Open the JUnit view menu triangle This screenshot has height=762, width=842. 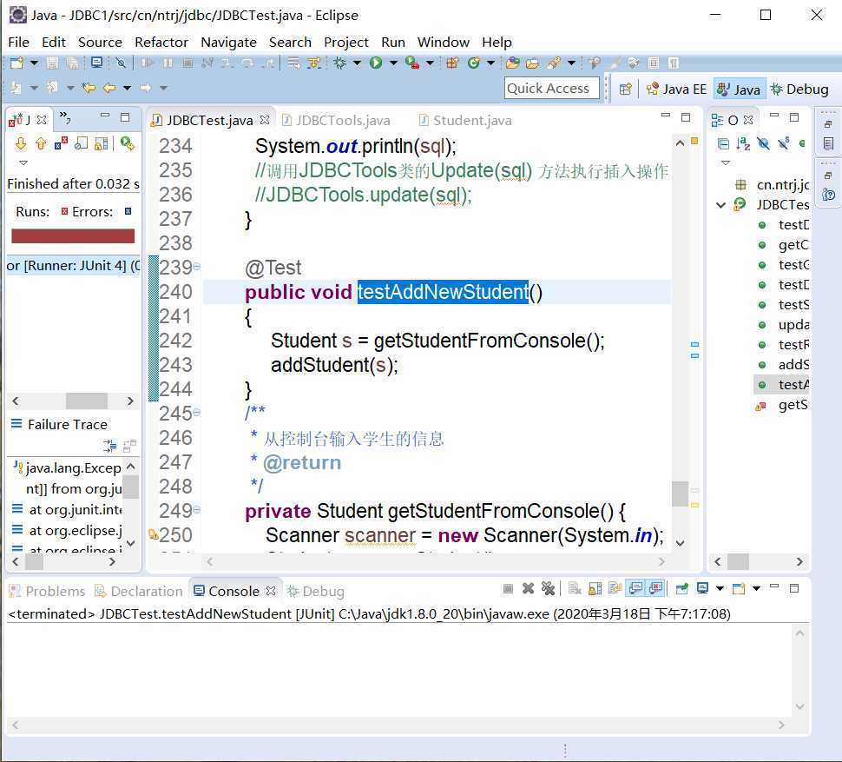pos(23,162)
